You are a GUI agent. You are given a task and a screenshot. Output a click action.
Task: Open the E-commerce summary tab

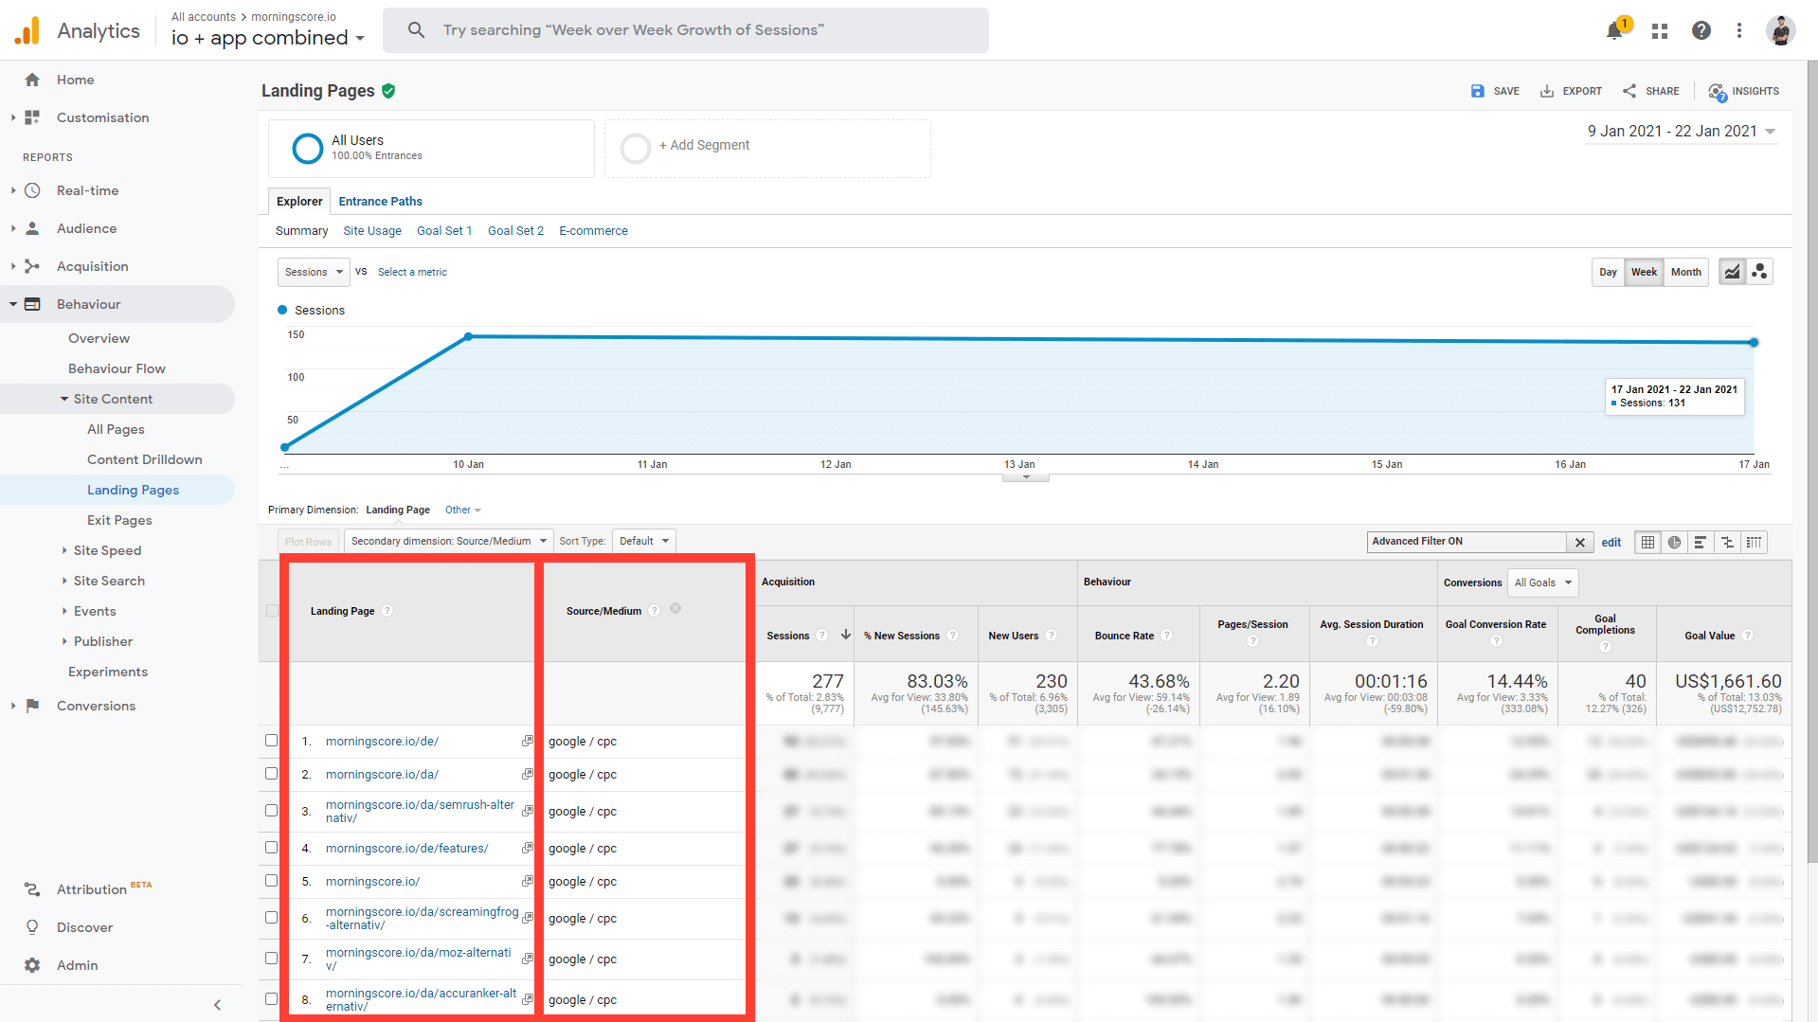593,230
